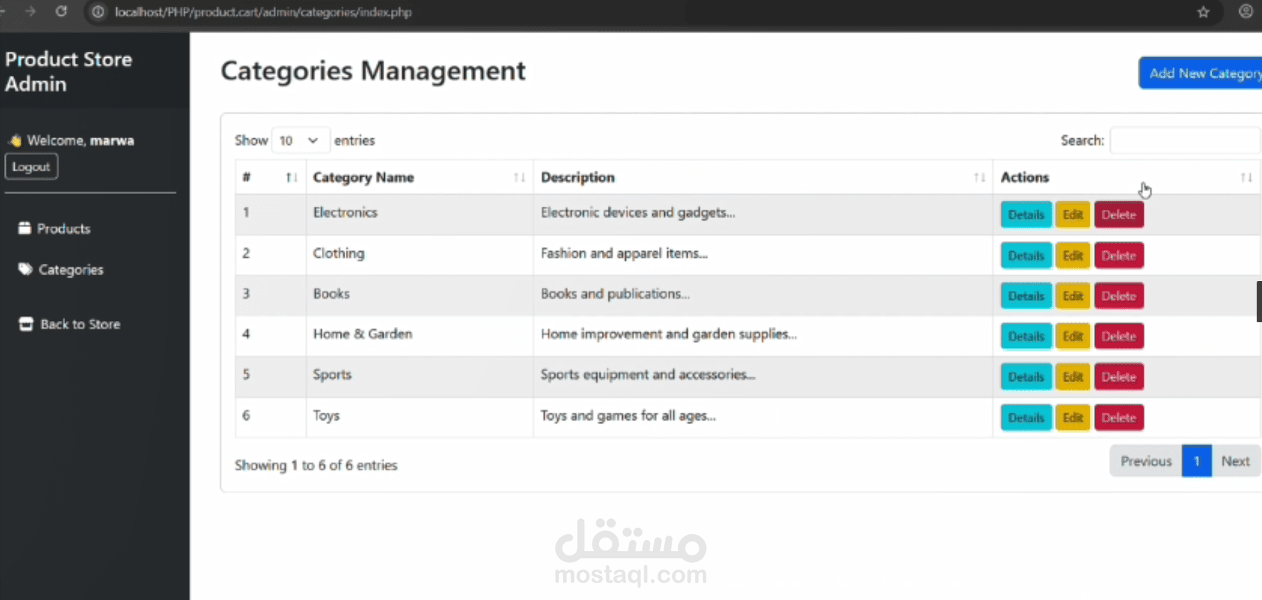View Details for Home & Garden
1262x600 pixels.
(x=1026, y=336)
